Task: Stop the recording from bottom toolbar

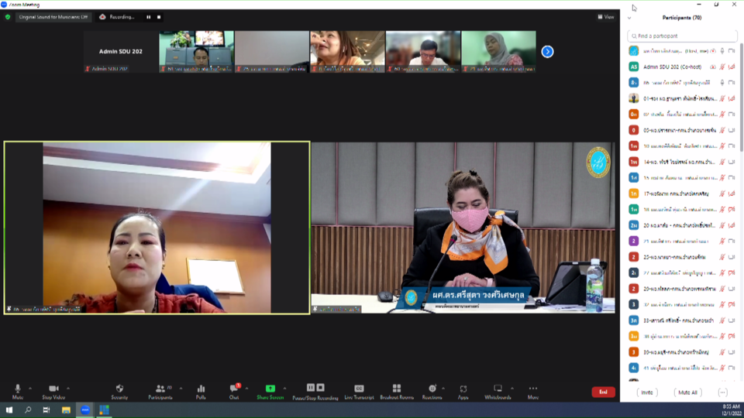Action: [321, 388]
